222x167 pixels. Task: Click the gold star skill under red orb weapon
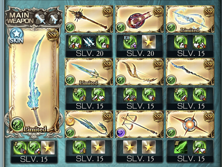(x=149, y=42)
